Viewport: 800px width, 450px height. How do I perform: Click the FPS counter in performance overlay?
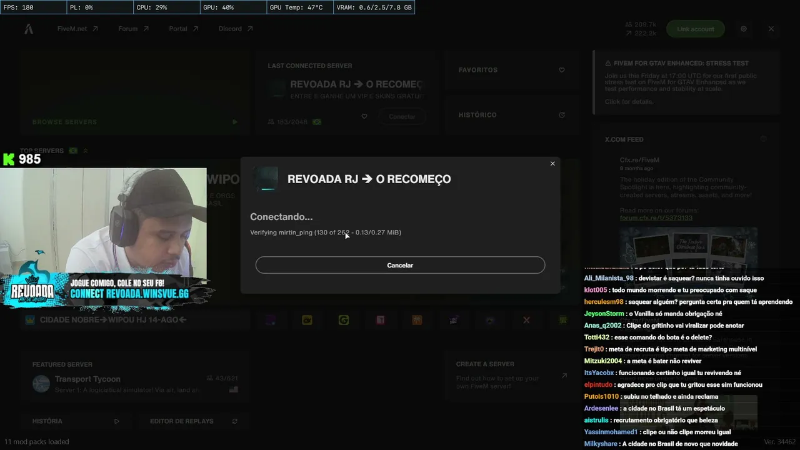pos(34,7)
